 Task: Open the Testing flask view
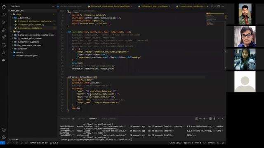point(4,53)
